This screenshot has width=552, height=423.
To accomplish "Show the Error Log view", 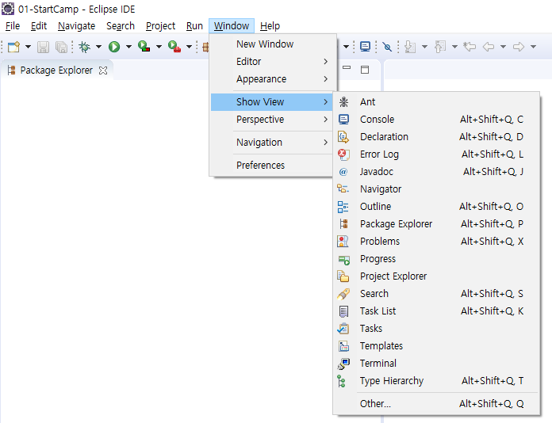I will pos(436,154).
